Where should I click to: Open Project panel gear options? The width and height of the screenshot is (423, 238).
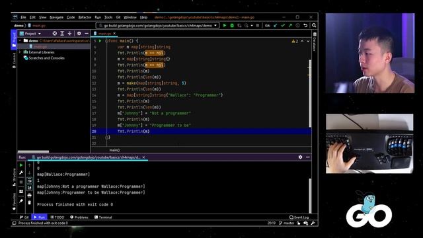tap(79, 34)
